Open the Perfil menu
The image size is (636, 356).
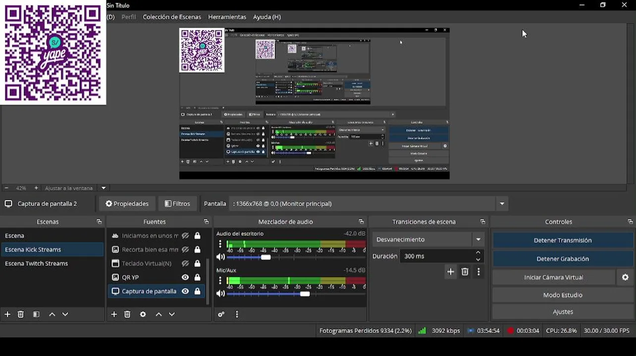(129, 17)
